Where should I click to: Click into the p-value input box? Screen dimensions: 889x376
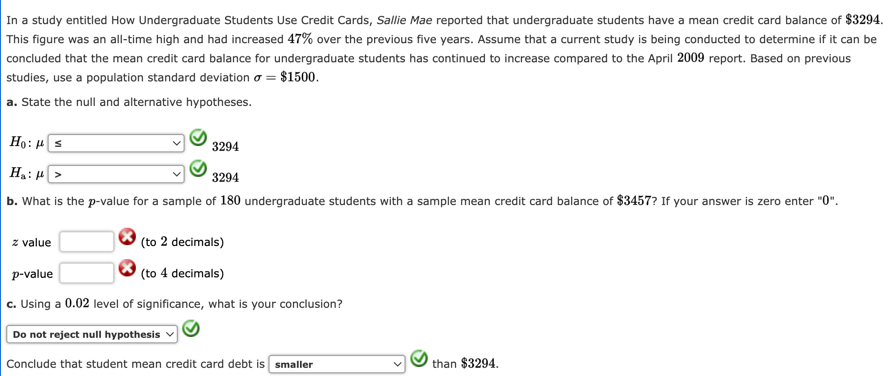[x=86, y=273]
